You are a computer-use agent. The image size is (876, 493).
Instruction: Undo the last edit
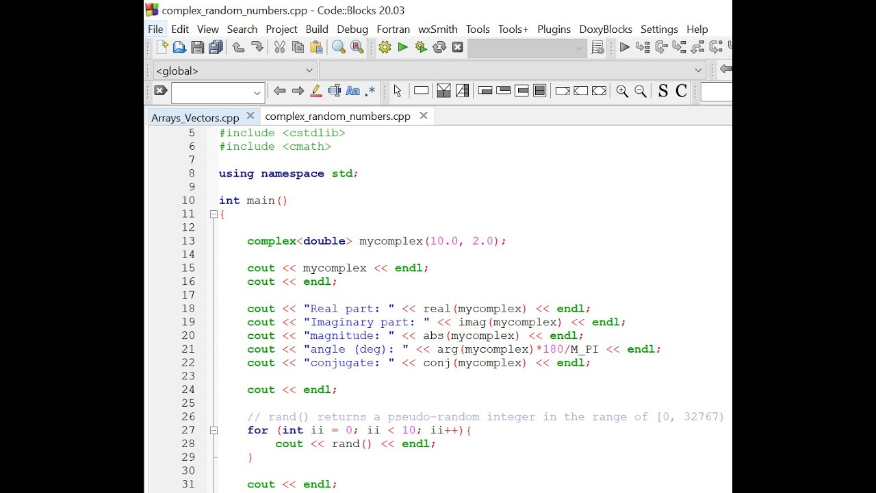238,47
